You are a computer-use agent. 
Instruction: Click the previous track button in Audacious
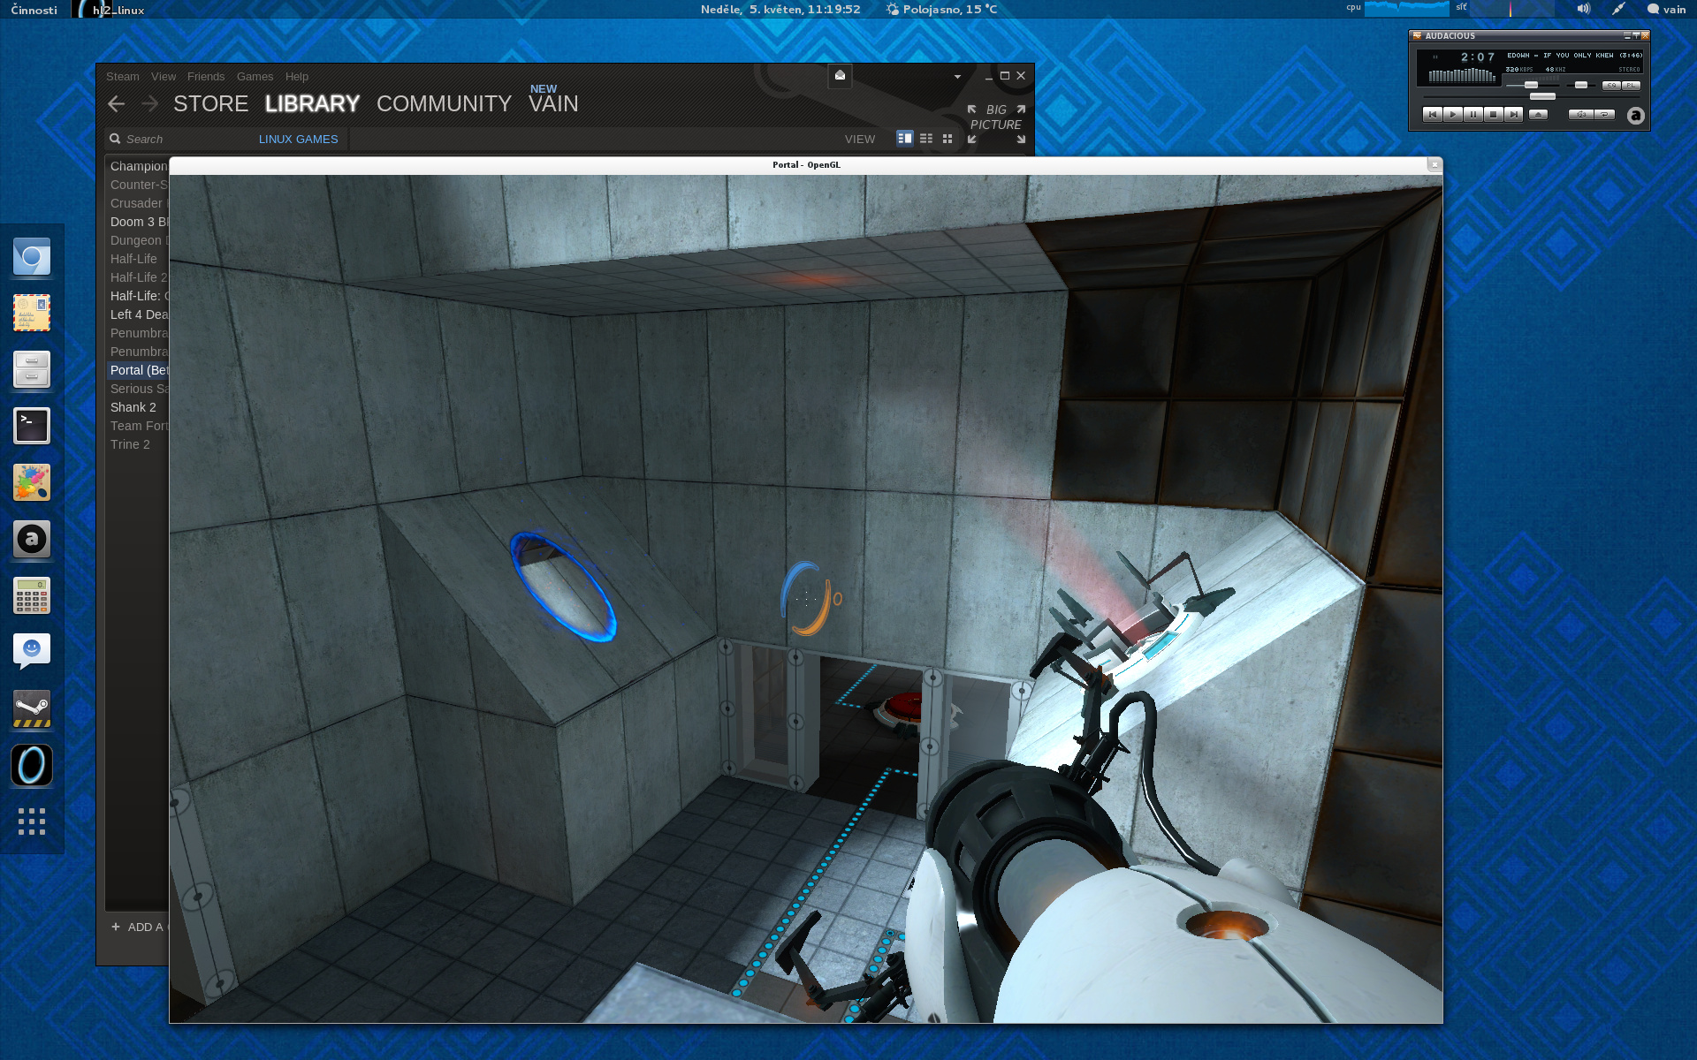tap(1433, 115)
